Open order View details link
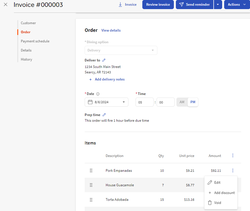 point(111,30)
